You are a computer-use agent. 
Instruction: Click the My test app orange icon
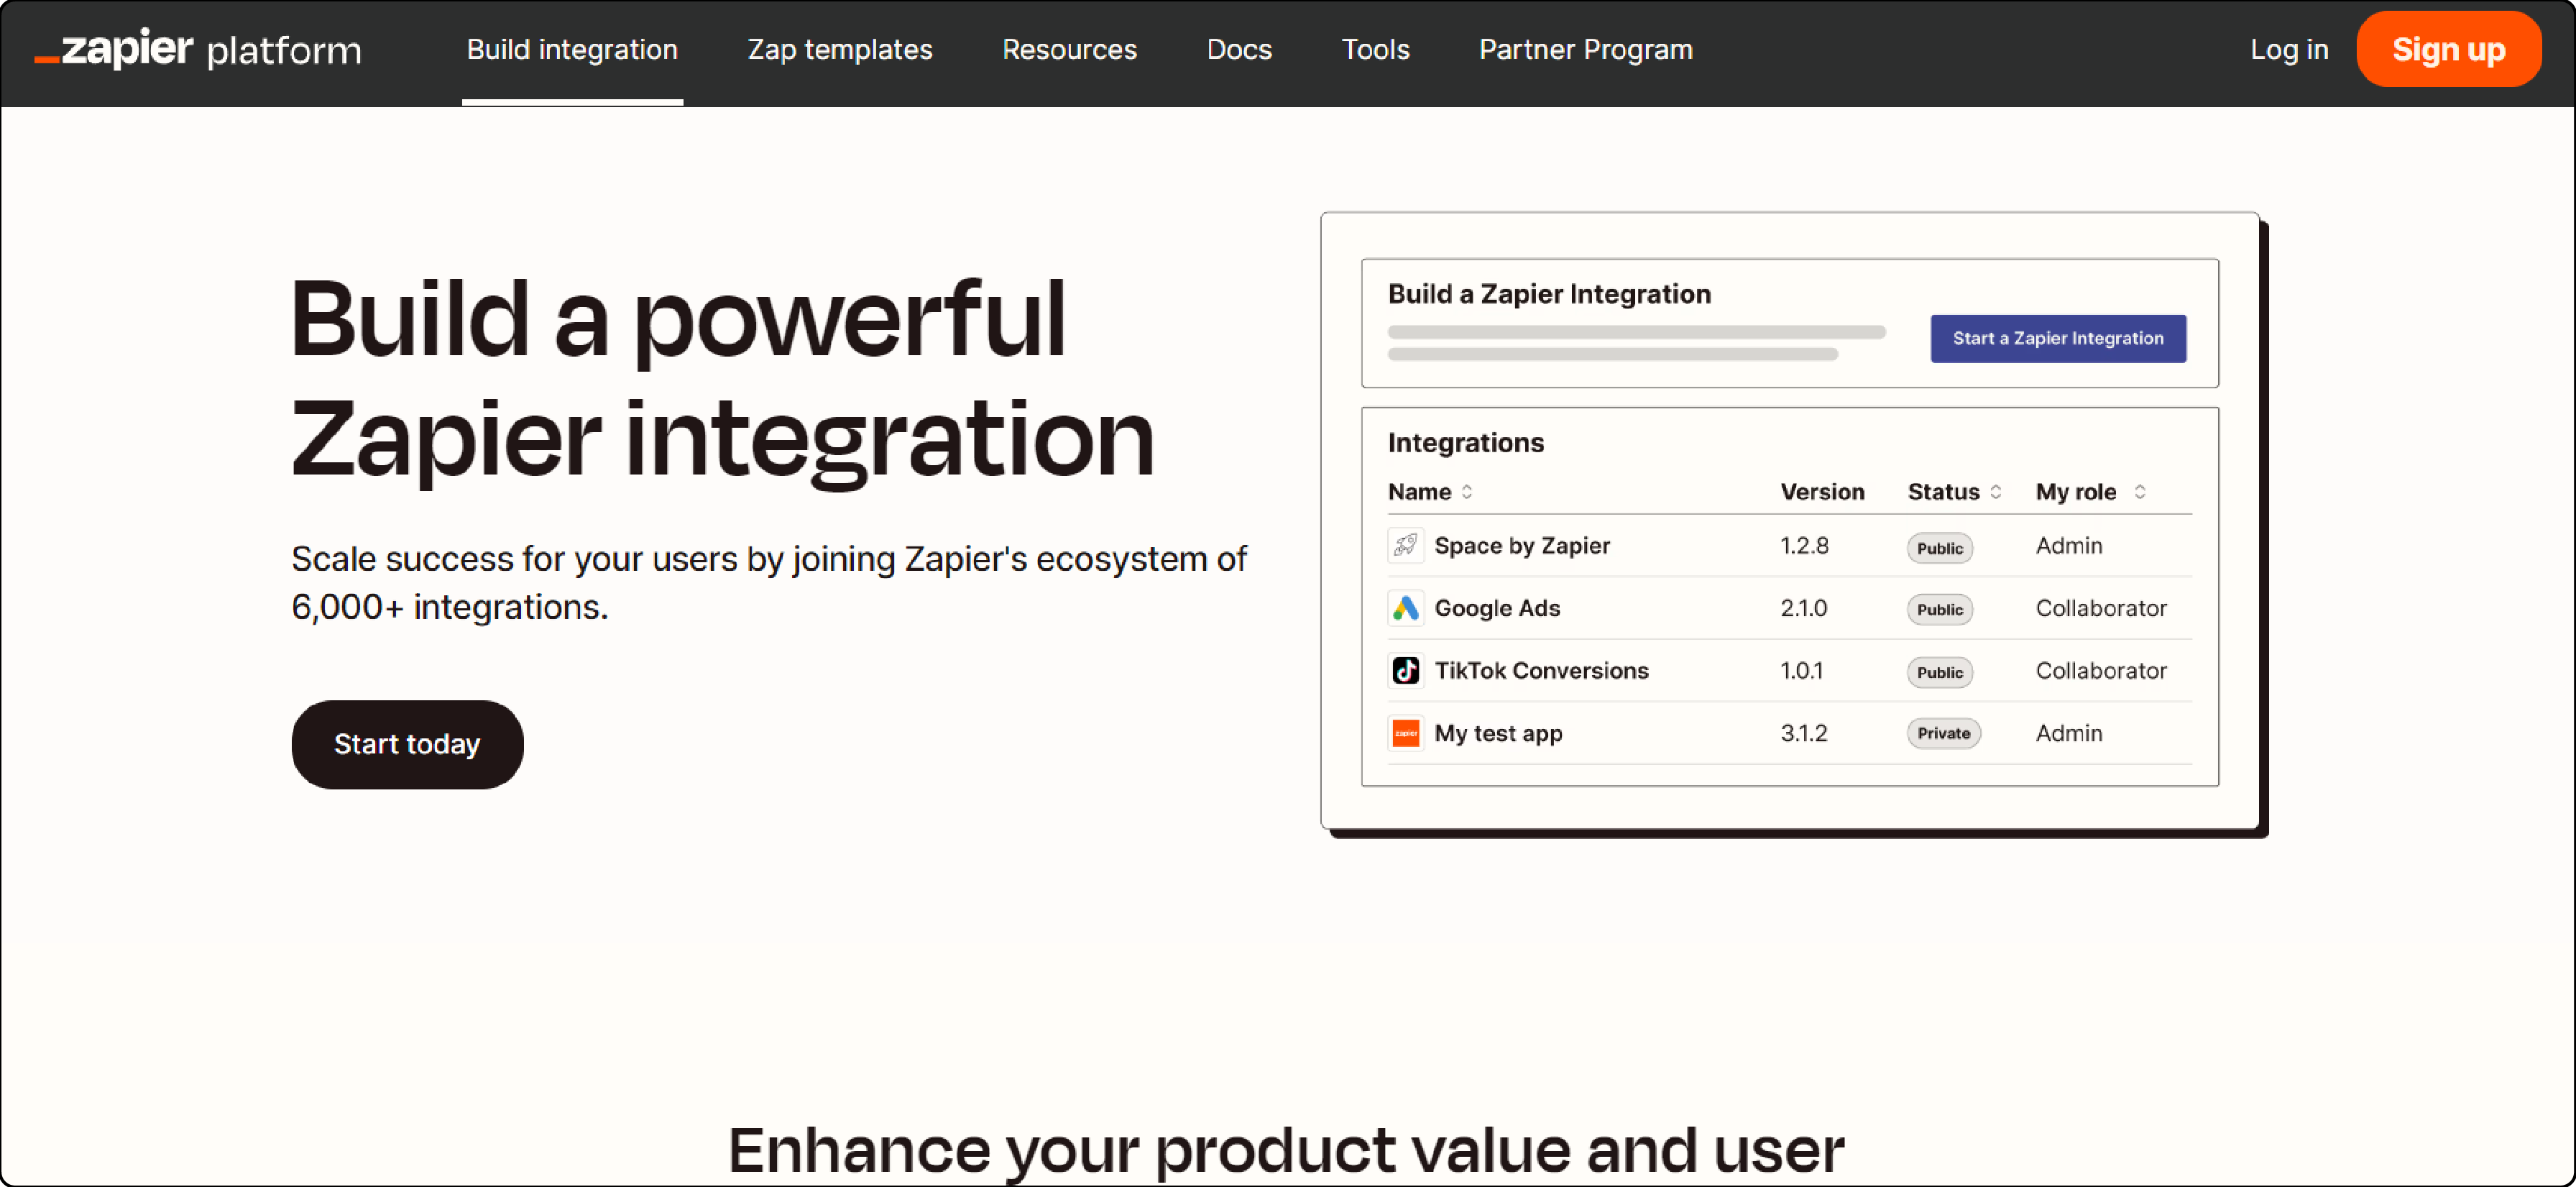(1405, 733)
